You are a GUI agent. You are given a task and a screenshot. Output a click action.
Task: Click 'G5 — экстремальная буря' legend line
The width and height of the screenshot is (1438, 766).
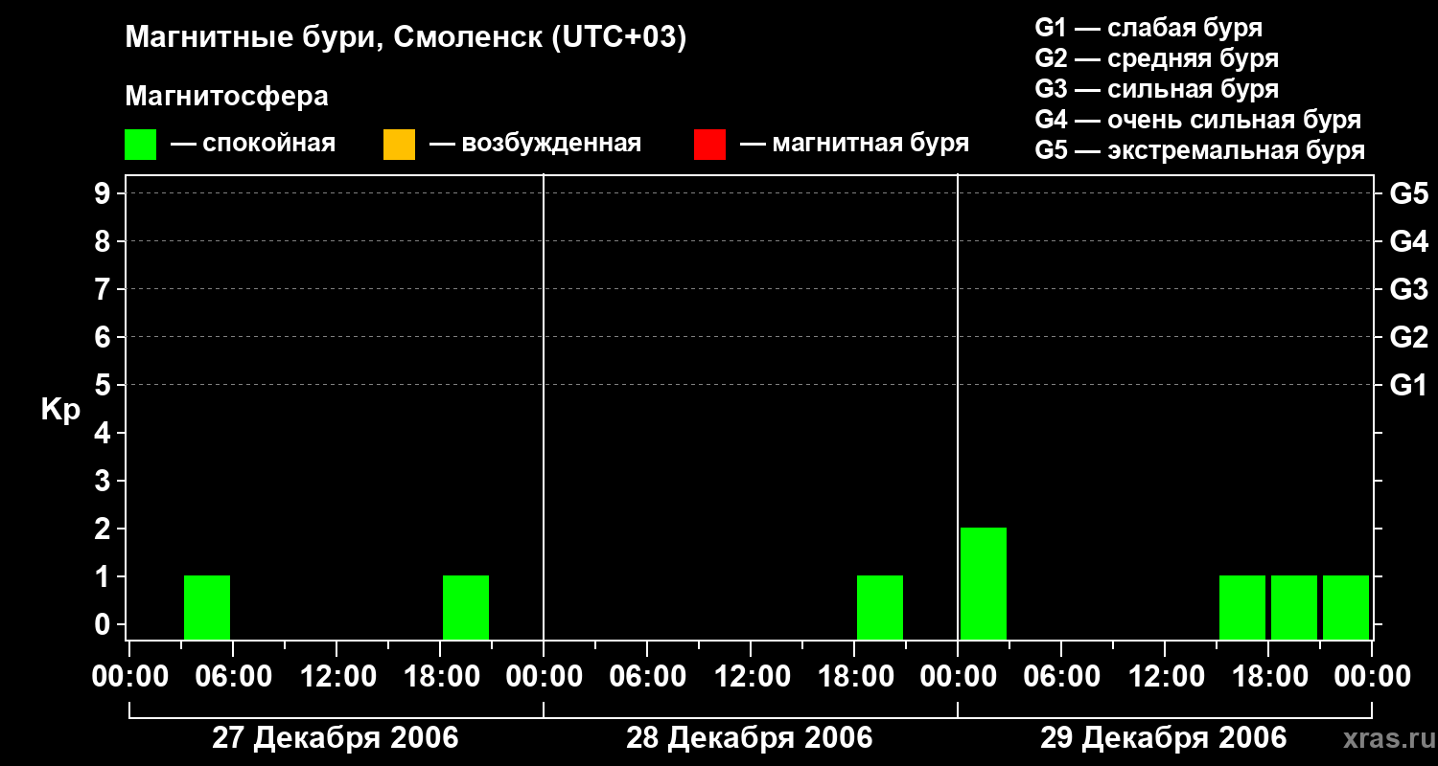pos(1200,150)
